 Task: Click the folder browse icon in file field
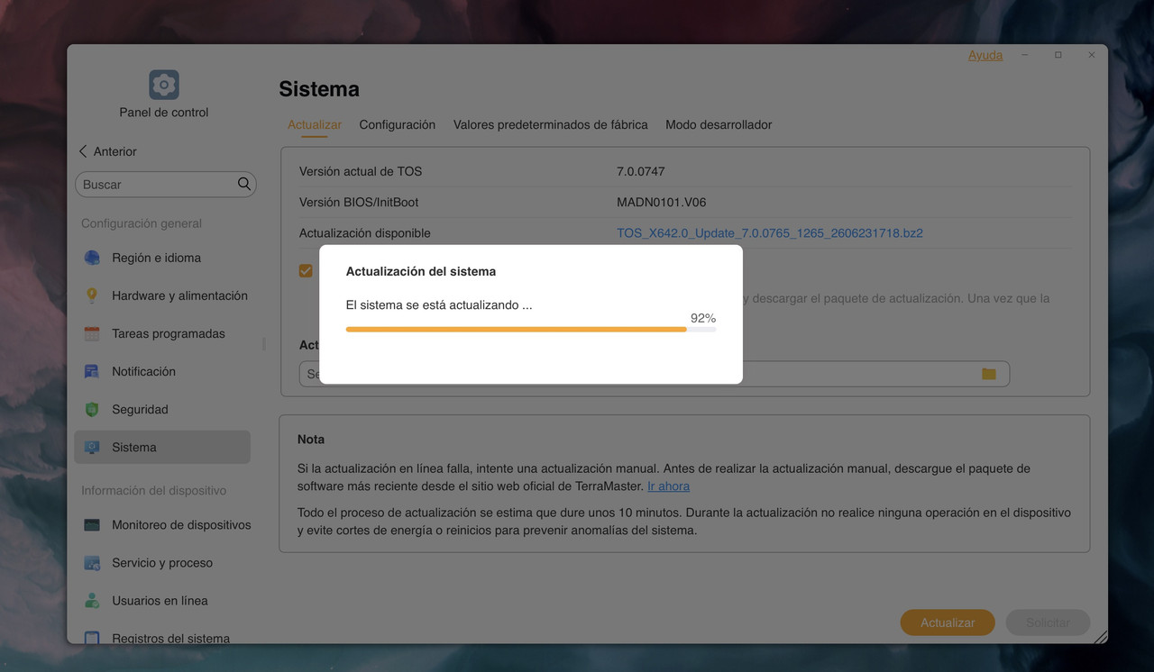tap(989, 373)
